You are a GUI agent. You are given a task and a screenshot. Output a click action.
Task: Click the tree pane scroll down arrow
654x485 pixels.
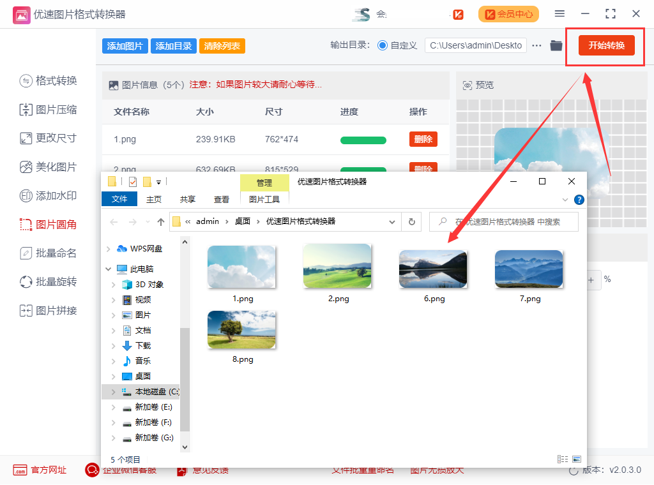[185, 447]
